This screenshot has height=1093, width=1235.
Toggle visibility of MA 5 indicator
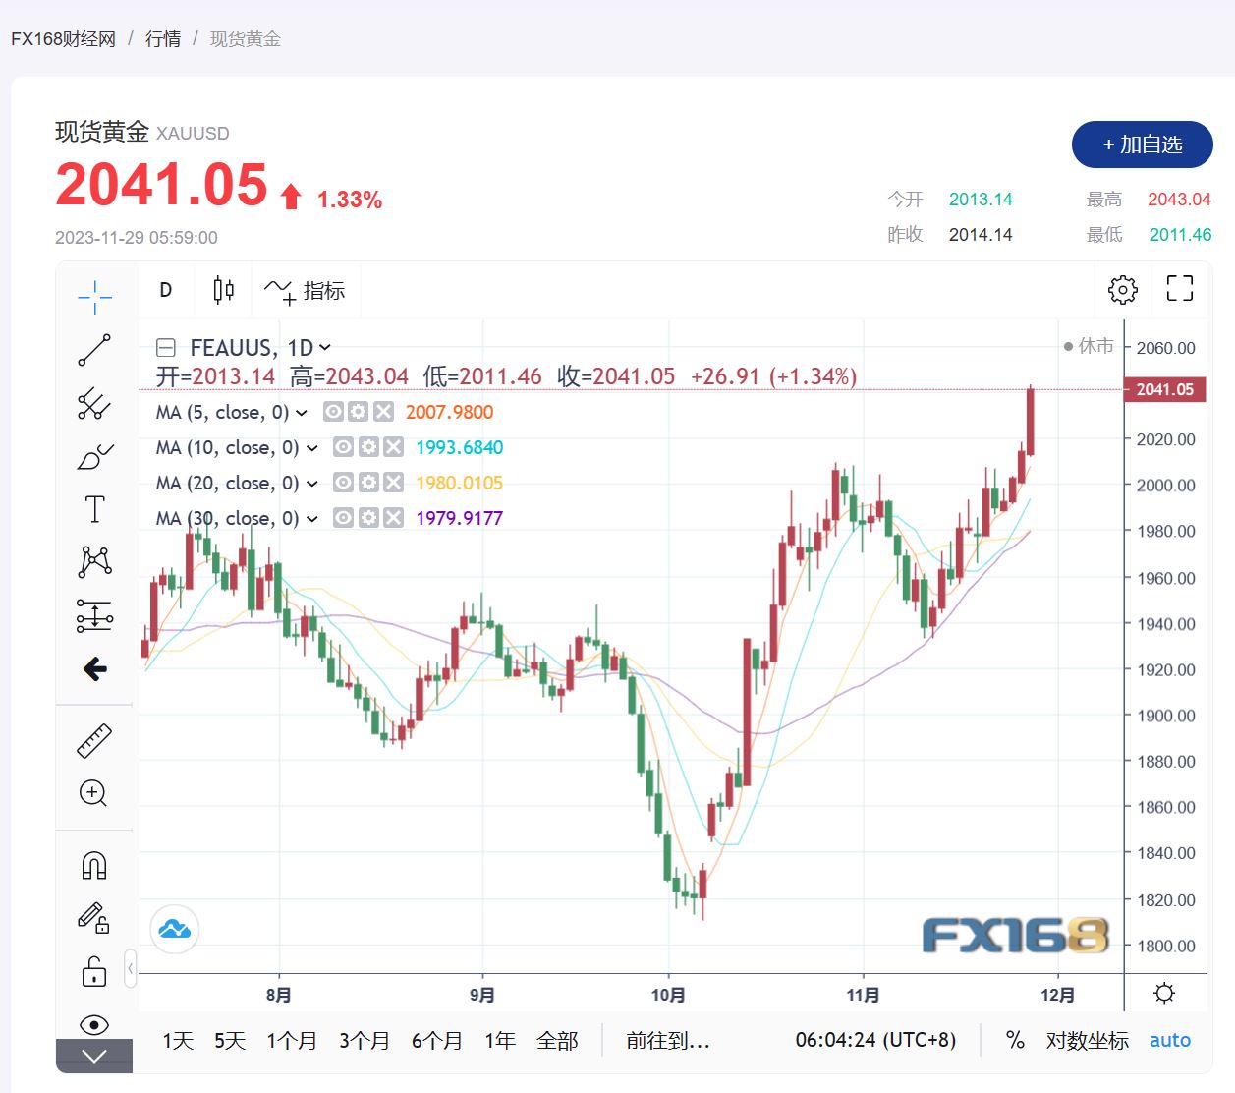pyautogui.click(x=334, y=412)
